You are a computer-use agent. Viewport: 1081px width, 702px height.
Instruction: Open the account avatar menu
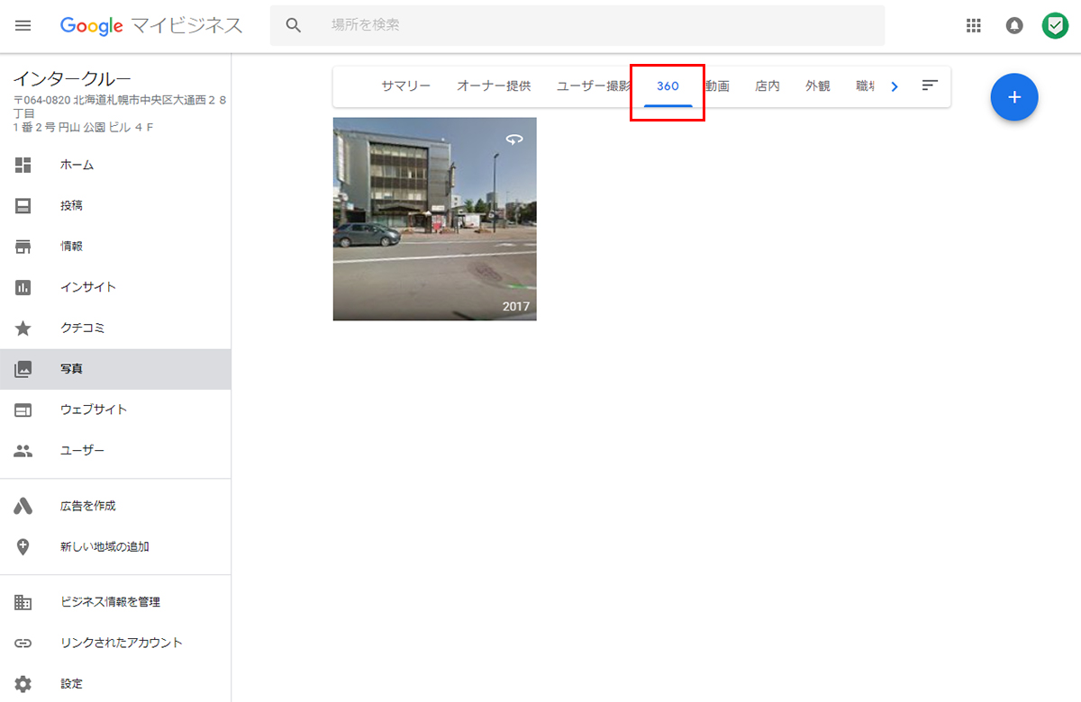(x=1055, y=25)
